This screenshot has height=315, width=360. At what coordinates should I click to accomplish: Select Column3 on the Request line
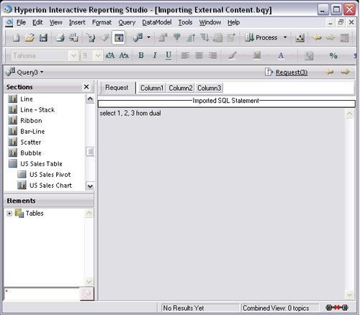[x=209, y=88]
